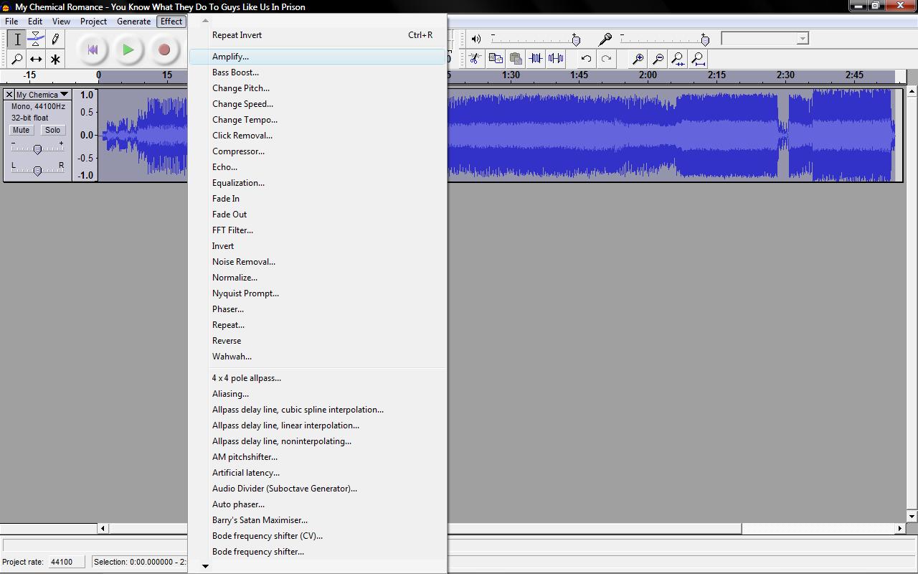The image size is (918, 574).
Task: Click Silence selection icon
Action: [x=556, y=59]
